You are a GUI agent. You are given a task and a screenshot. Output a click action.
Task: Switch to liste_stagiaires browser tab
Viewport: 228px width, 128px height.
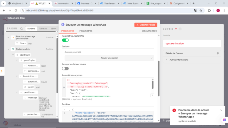[156, 3]
